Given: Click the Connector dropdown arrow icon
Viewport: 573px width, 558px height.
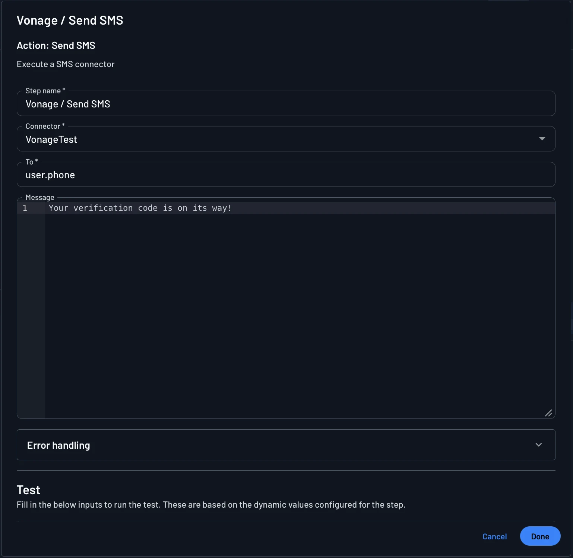Looking at the screenshot, I should (542, 139).
